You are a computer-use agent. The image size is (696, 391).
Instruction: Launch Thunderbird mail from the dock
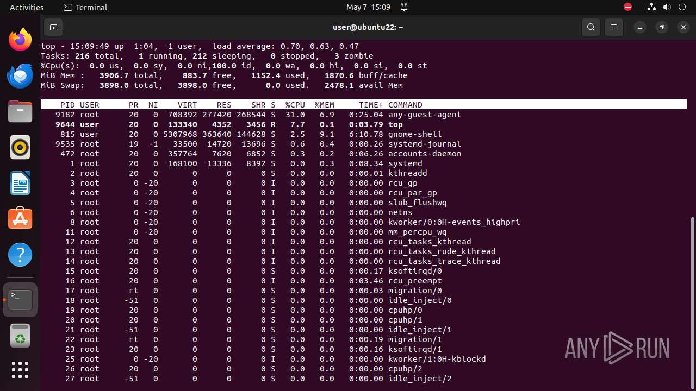[20, 76]
